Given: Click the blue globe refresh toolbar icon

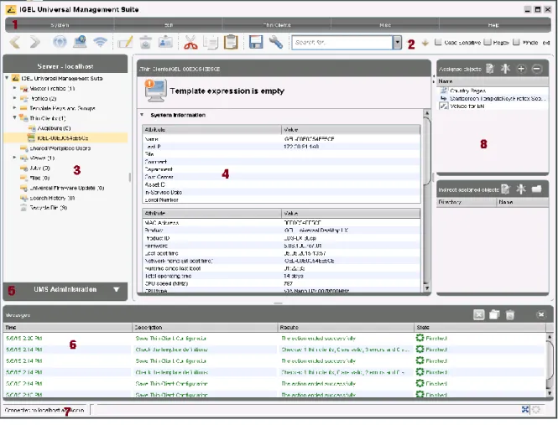Looking at the screenshot, I should (x=60, y=42).
